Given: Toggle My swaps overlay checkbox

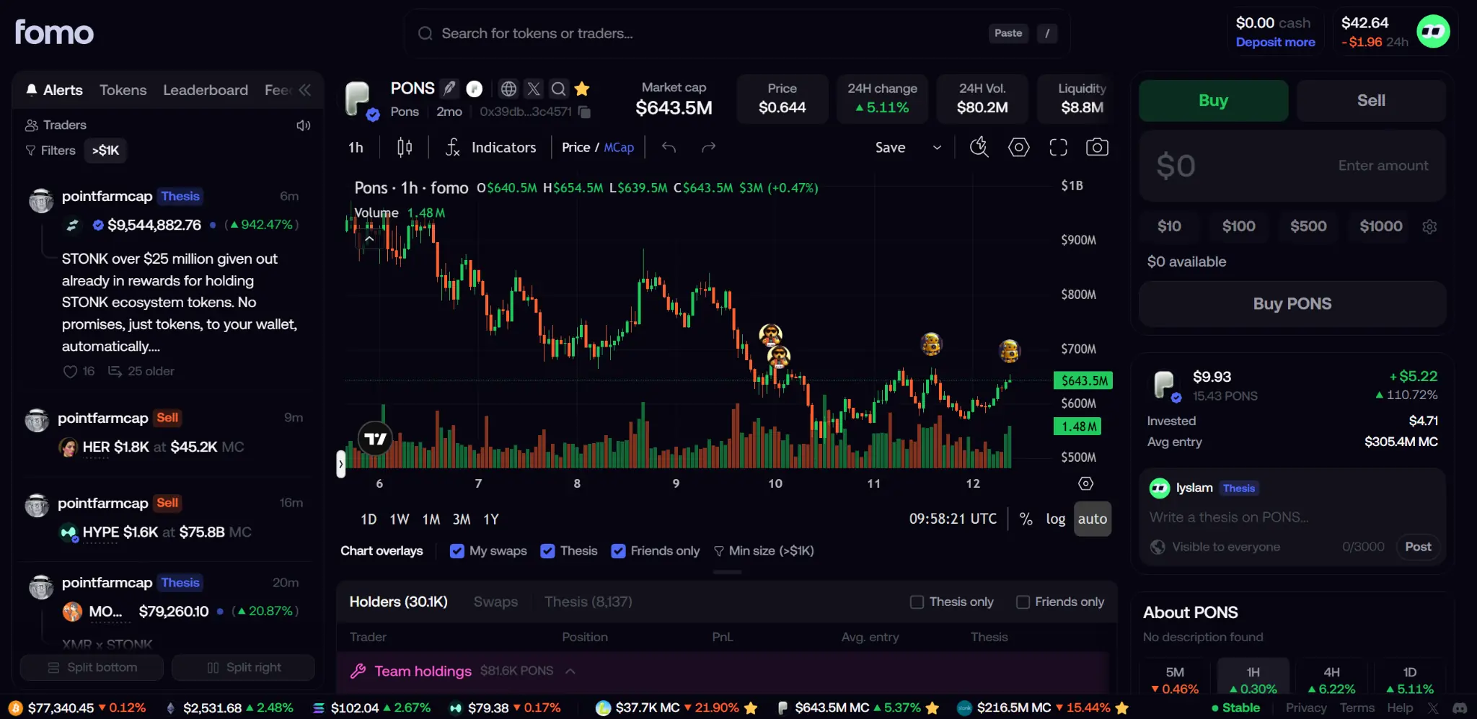Looking at the screenshot, I should click(457, 551).
